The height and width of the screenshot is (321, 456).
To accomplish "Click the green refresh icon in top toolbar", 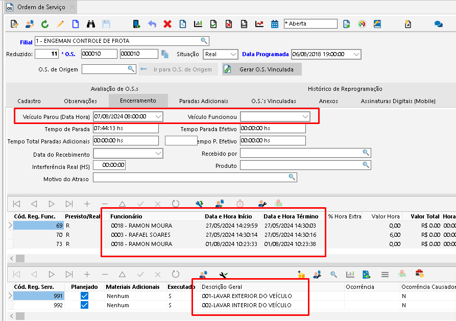I will click(45, 24).
